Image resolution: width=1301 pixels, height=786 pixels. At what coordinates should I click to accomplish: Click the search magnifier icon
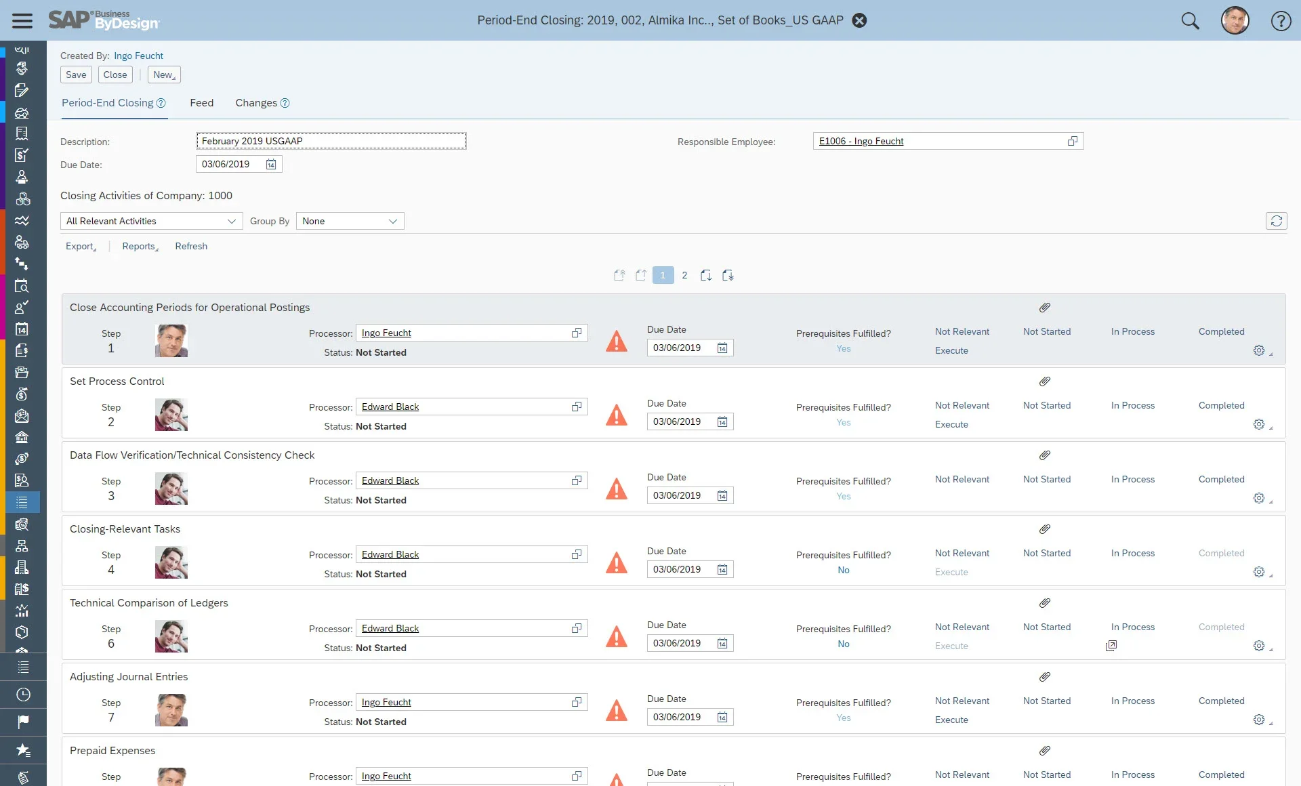[x=1190, y=20]
